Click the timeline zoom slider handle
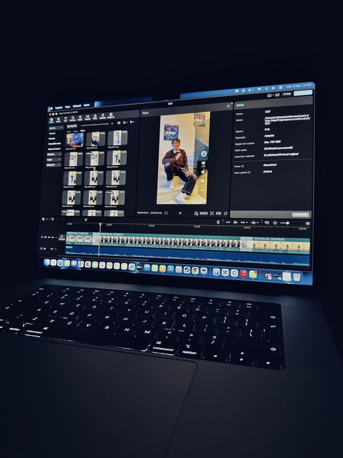Screen dimensions: 343x458 click(x=288, y=223)
